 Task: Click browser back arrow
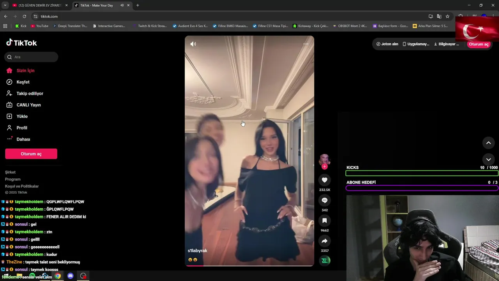coord(5,16)
